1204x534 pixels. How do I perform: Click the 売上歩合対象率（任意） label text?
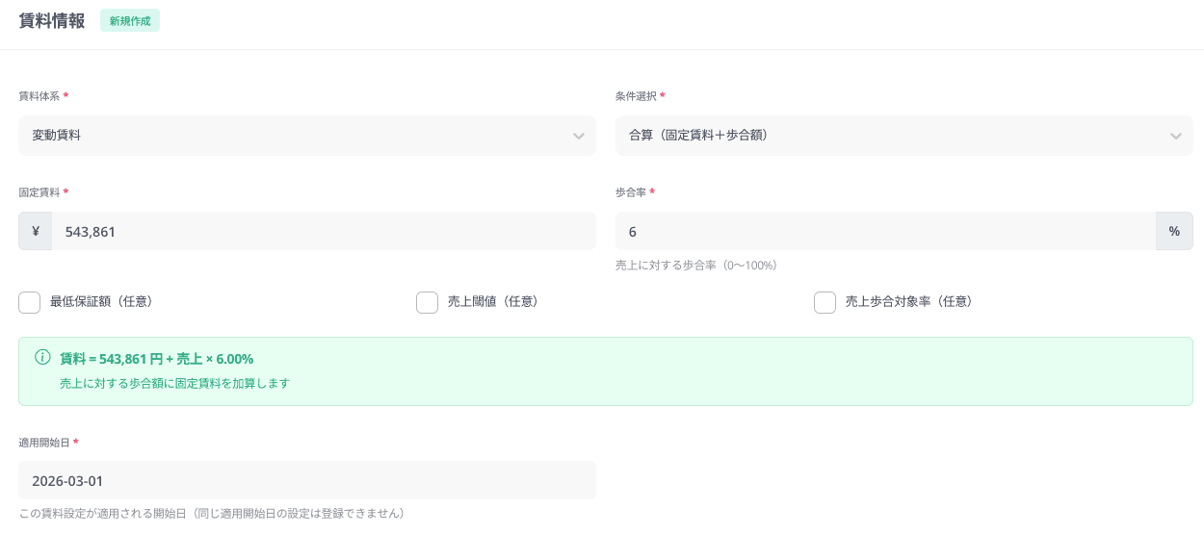909,302
